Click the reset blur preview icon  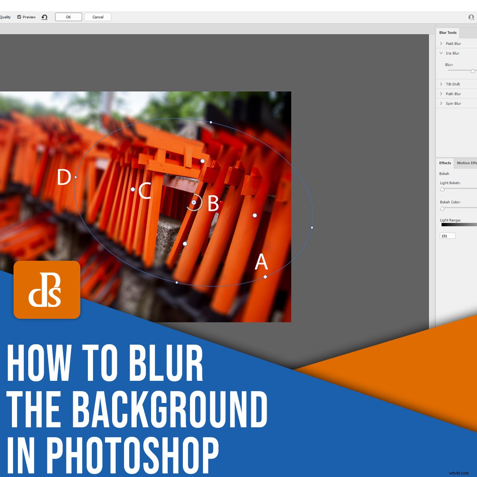point(44,17)
